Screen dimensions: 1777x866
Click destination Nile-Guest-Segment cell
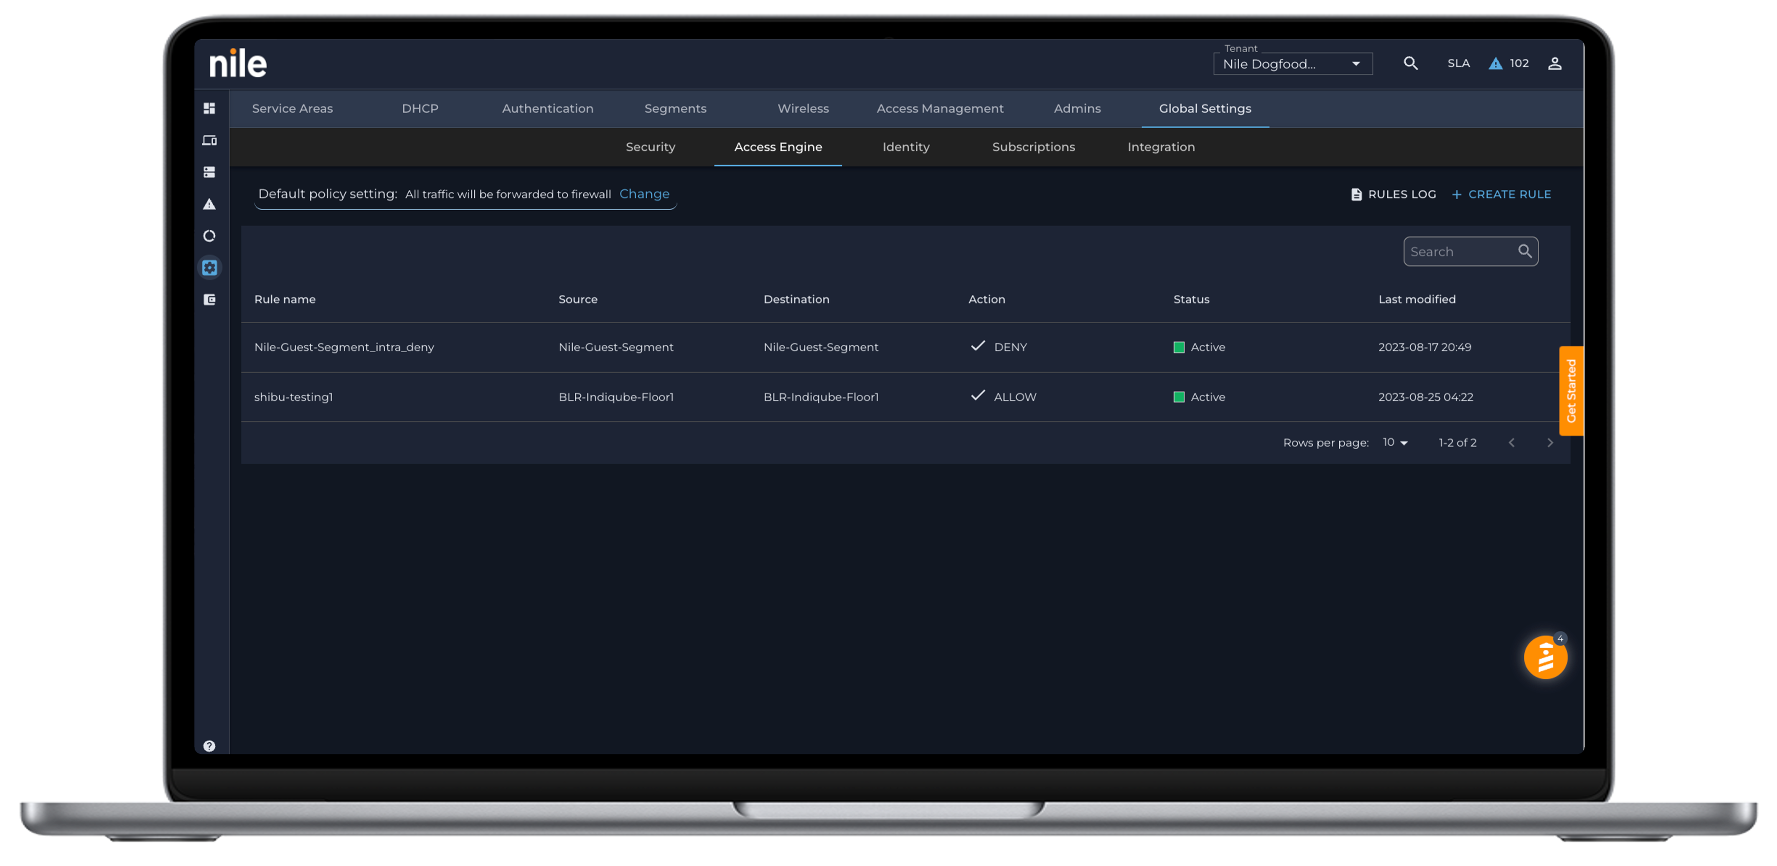[x=820, y=347]
